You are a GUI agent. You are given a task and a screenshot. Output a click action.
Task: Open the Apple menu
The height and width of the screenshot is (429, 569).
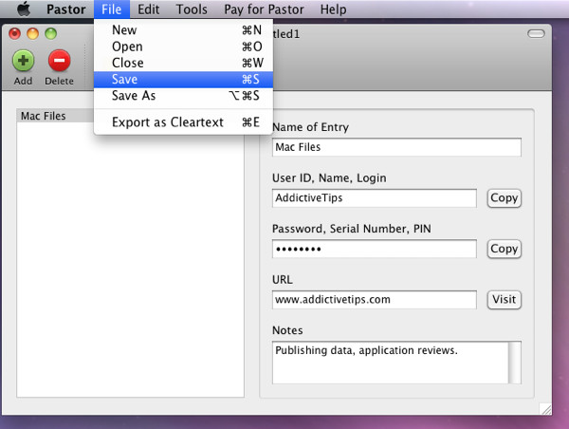(24, 9)
